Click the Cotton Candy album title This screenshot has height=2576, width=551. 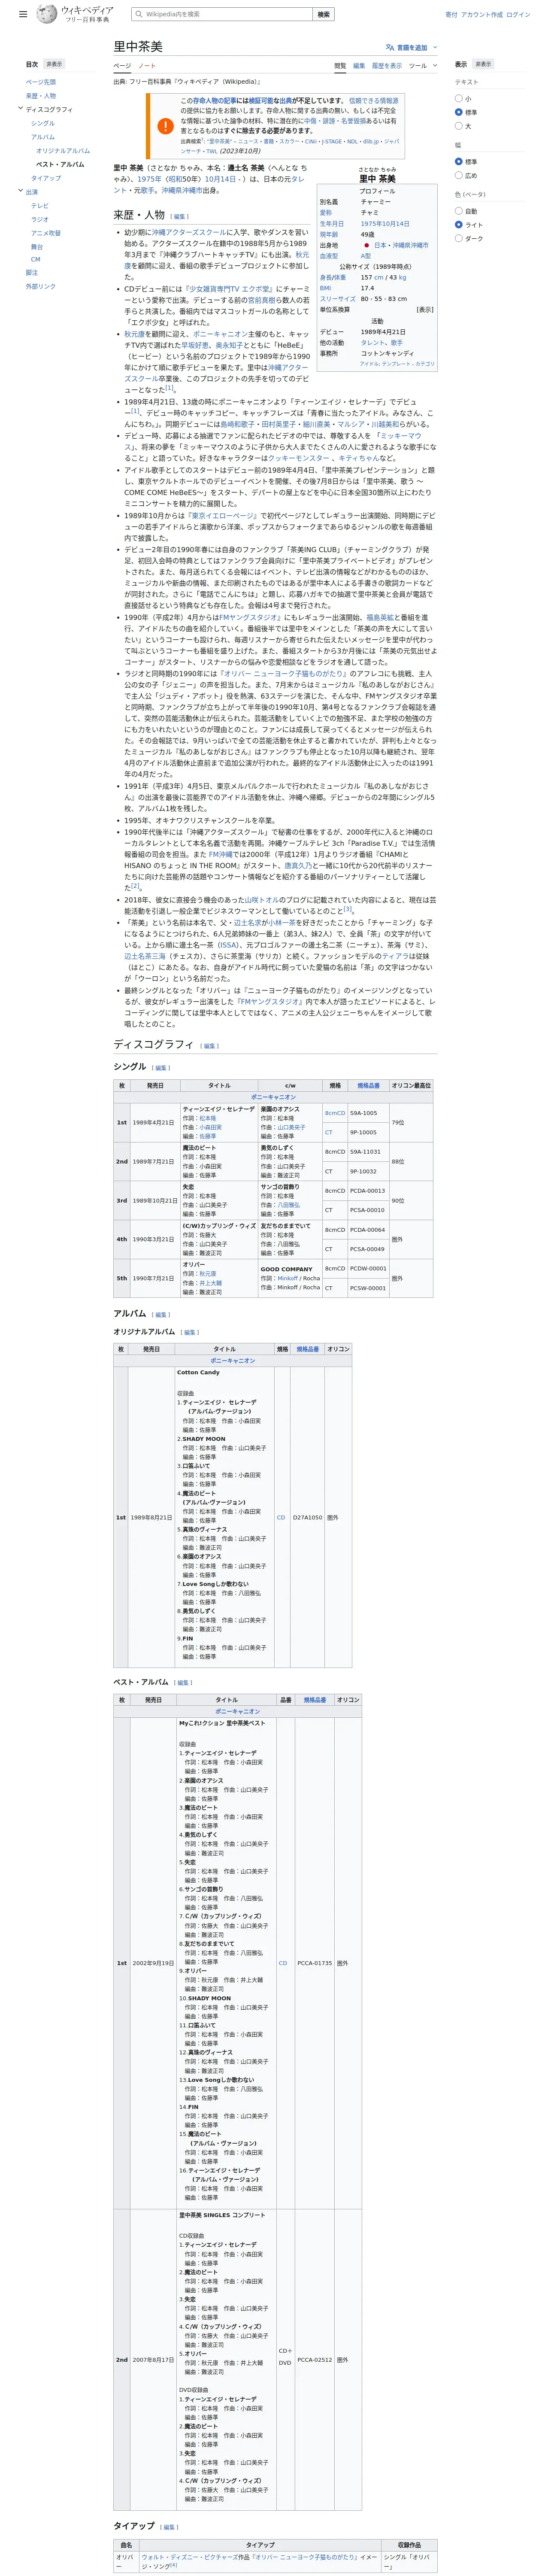(198, 1372)
